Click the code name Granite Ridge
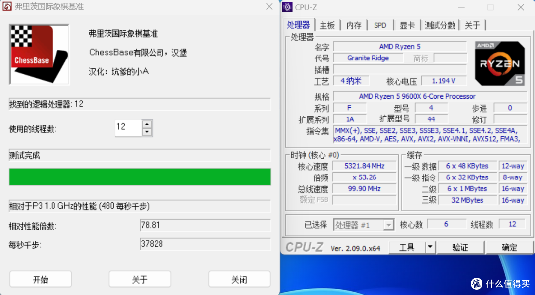Image resolution: width=535 pixels, height=295 pixels. click(x=368, y=58)
